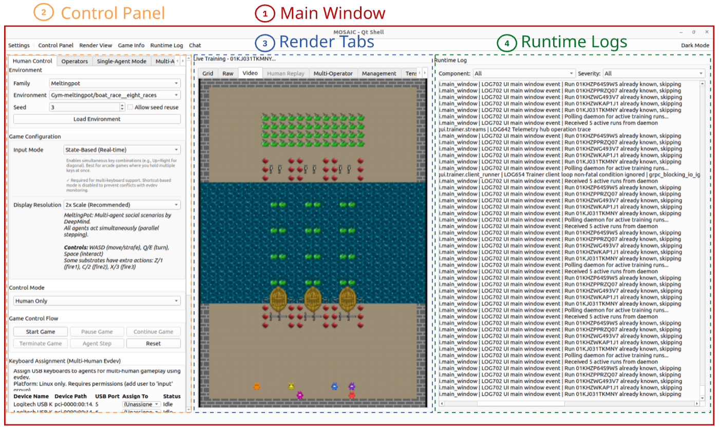Open the Family dropdown showing Meltingpot
The image size is (720, 432).
pyautogui.click(x=115, y=83)
